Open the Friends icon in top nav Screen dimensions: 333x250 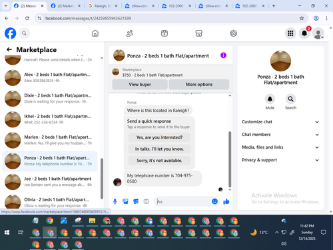click(x=130, y=33)
